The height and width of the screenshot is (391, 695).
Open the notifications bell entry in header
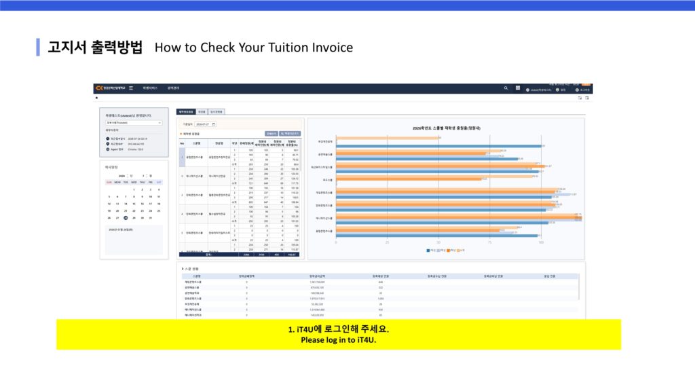[561, 90]
